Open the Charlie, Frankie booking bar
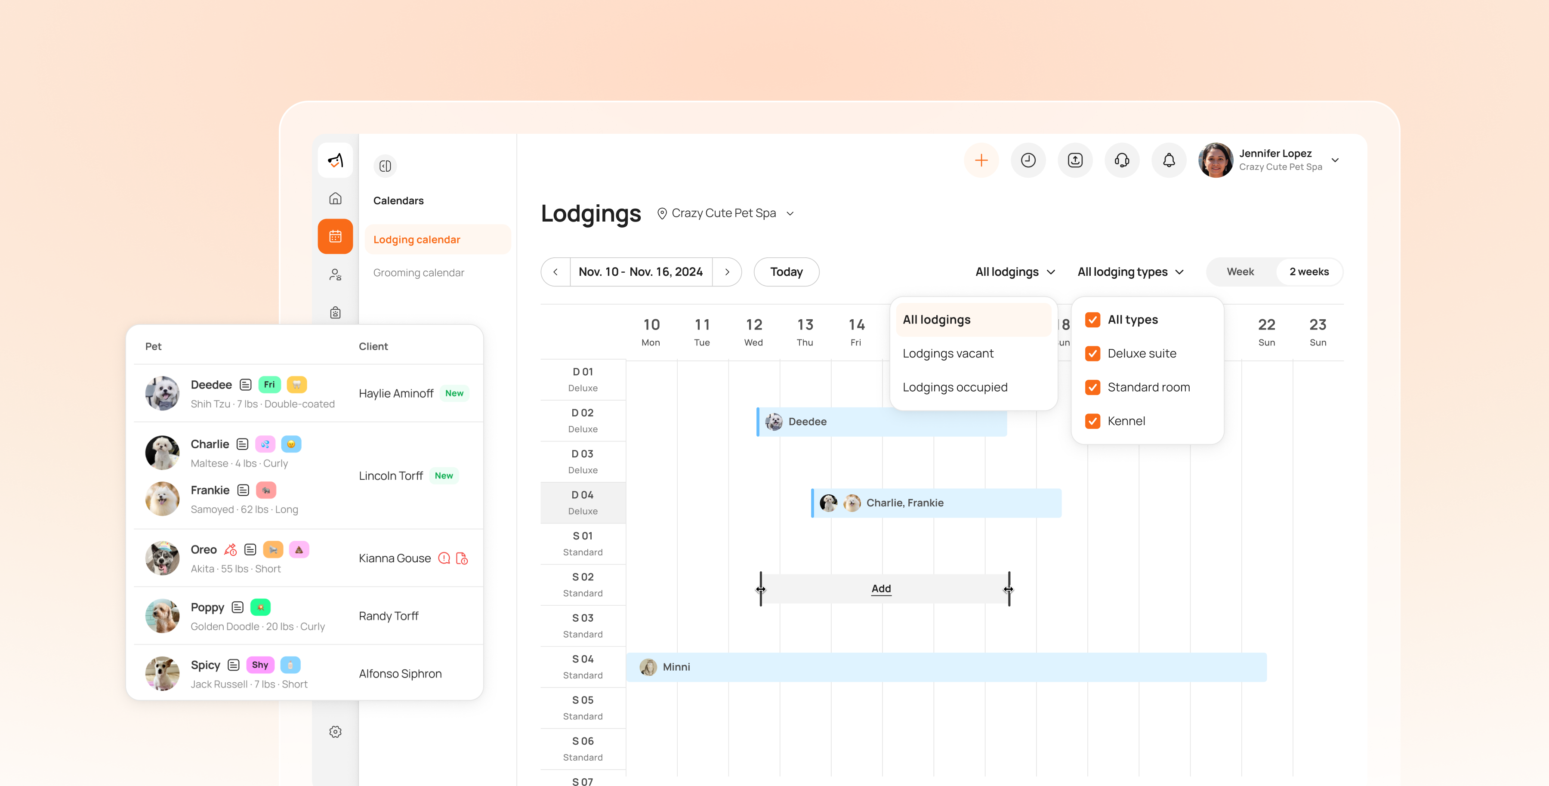Image resolution: width=1549 pixels, height=786 pixels. pos(936,503)
